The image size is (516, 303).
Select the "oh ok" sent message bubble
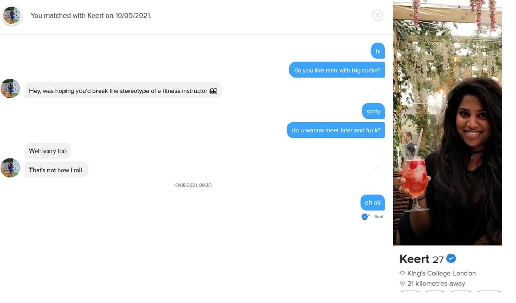click(373, 203)
